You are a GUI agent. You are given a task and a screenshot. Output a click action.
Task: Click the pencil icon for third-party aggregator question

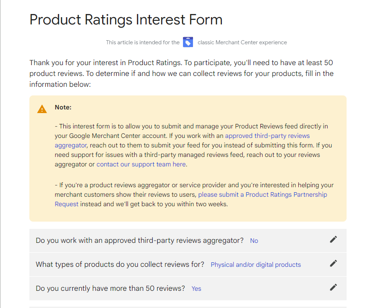[x=333, y=240]
